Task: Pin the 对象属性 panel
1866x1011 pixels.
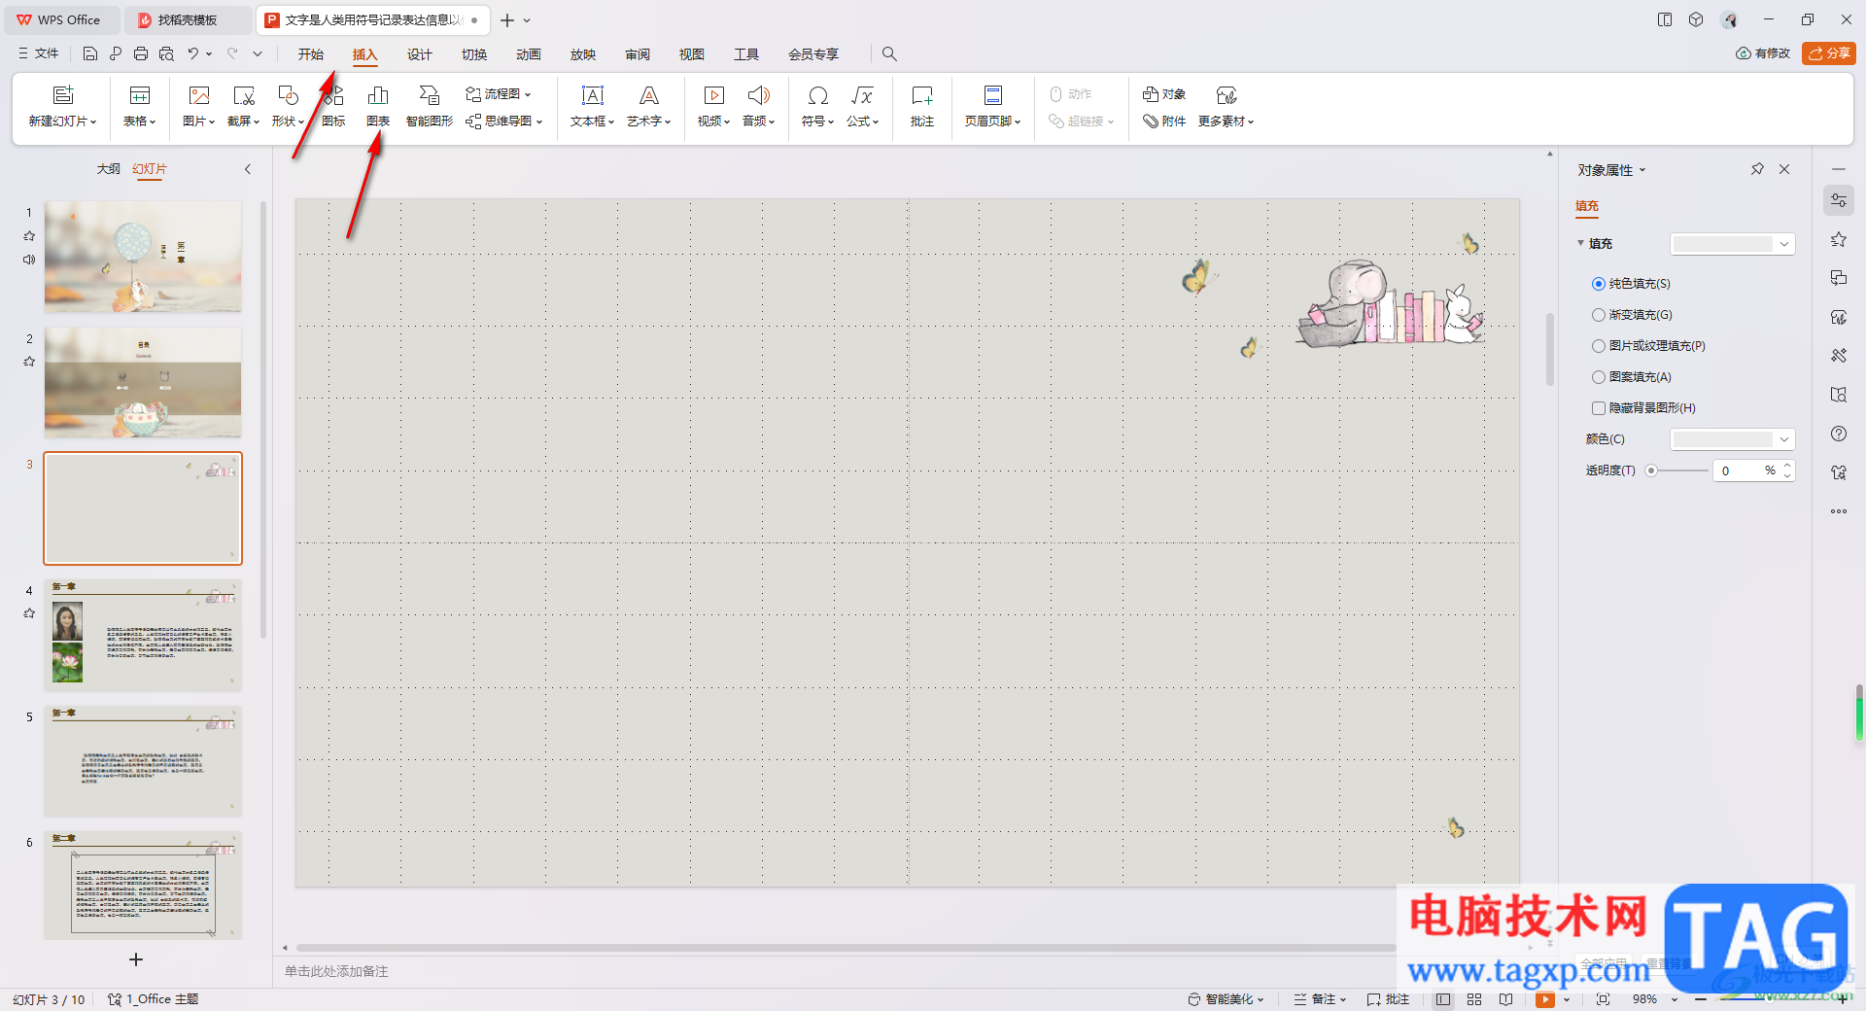Action: click(1757, 169)
